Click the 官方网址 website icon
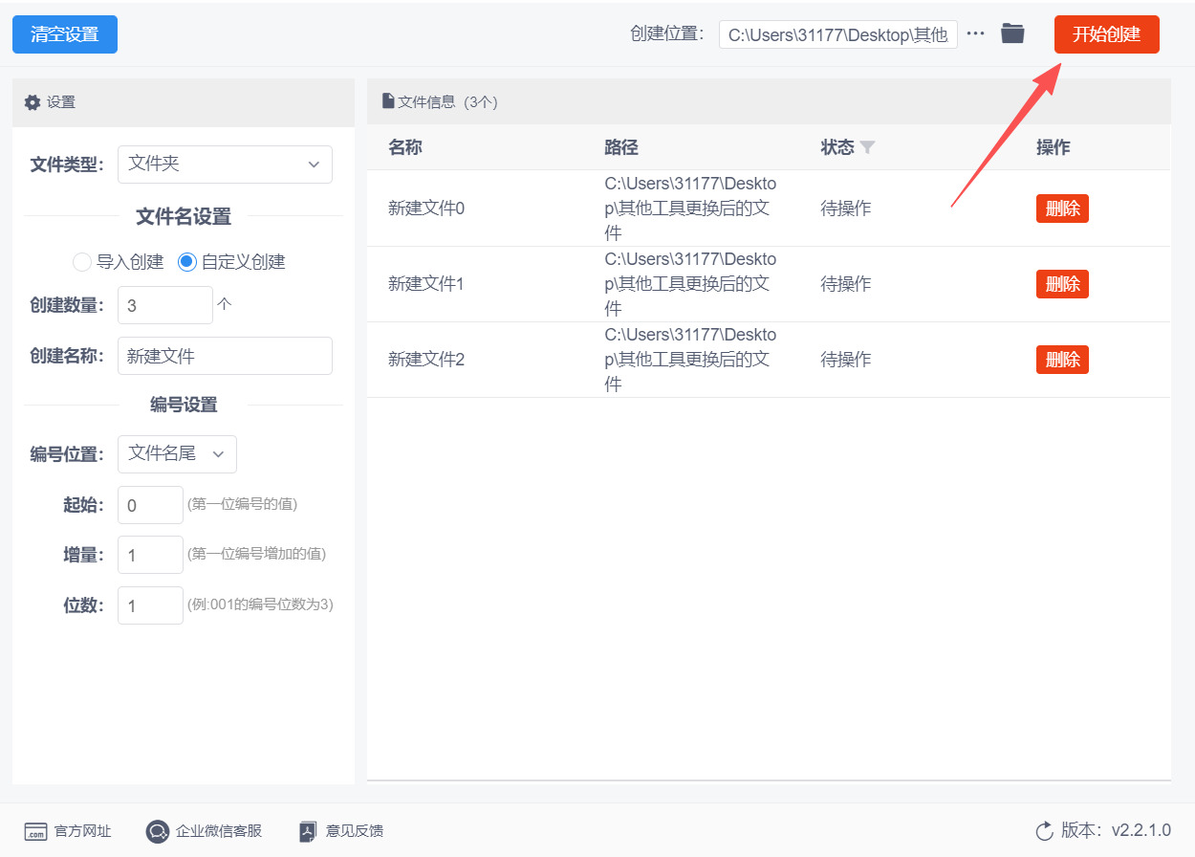 pos(35,831)
